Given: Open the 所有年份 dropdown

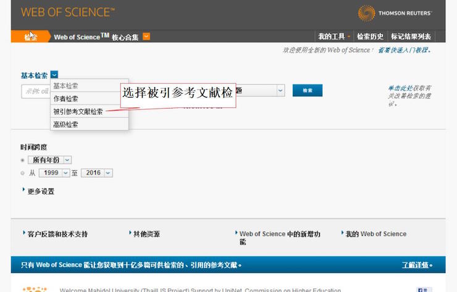Looking at the screenshot, I should pos(50,160).
